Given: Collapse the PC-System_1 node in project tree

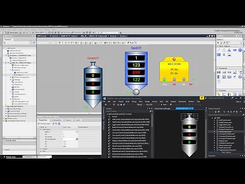Looking at the screenshot, I should coord(6,56).
